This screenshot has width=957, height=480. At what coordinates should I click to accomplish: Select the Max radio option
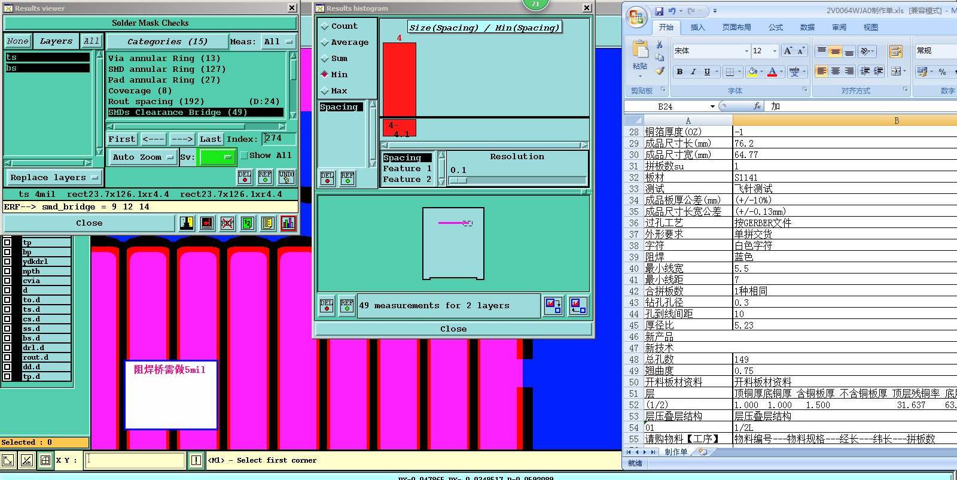click(325, 91)
